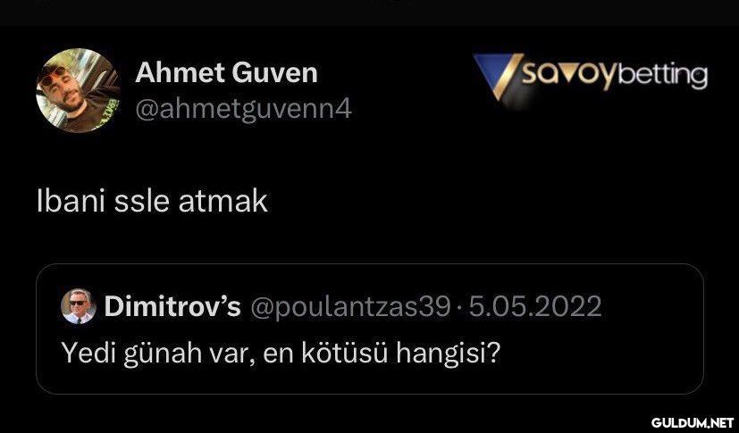
Task: Open the Ahmet Guven display name
Action: click(226, 73)
